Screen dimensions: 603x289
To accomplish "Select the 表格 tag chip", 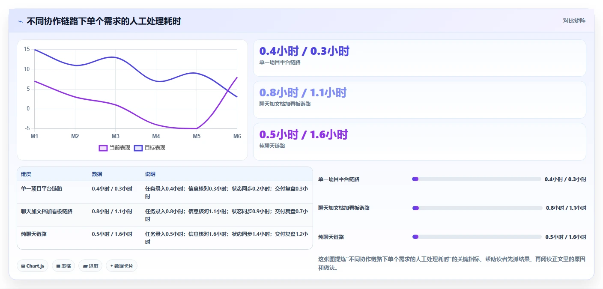I will 63,266.
